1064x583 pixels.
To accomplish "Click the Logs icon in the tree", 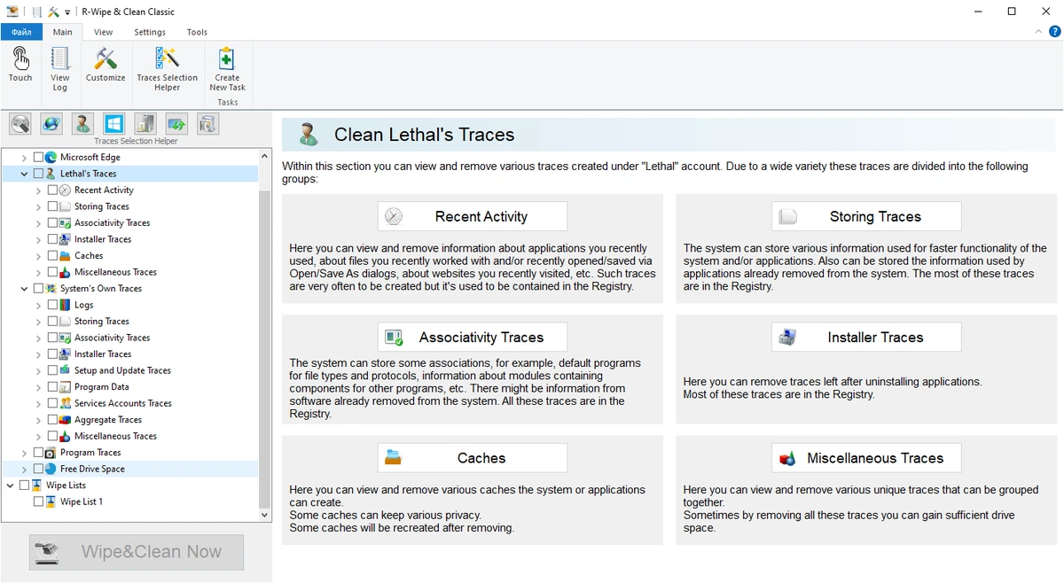I will click(65, 305).
